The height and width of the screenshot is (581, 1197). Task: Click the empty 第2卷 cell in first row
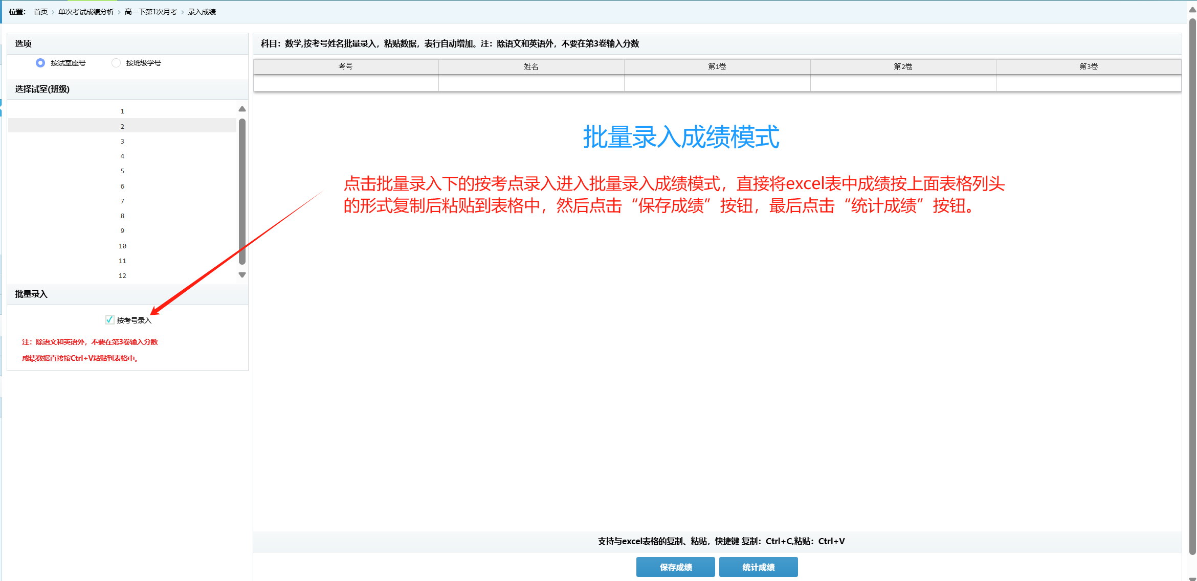coord(903,83)
